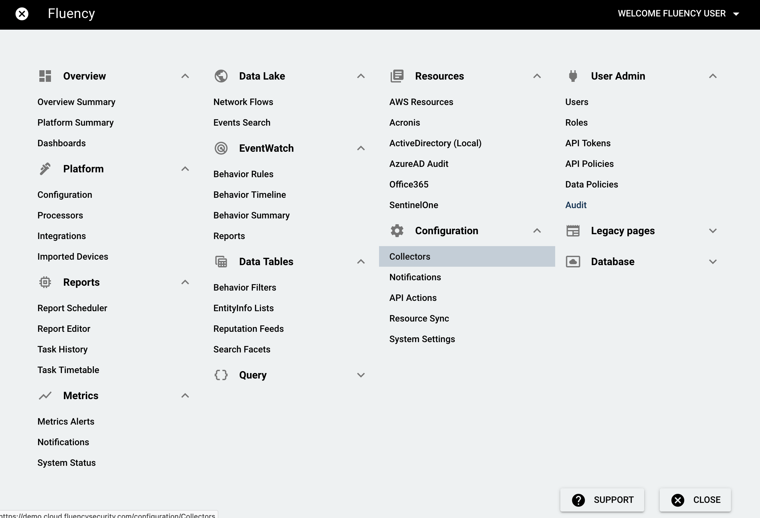Close the menu using top-left X icon
The height and width of the screenshot is (518, 760).
click(22, 14)
